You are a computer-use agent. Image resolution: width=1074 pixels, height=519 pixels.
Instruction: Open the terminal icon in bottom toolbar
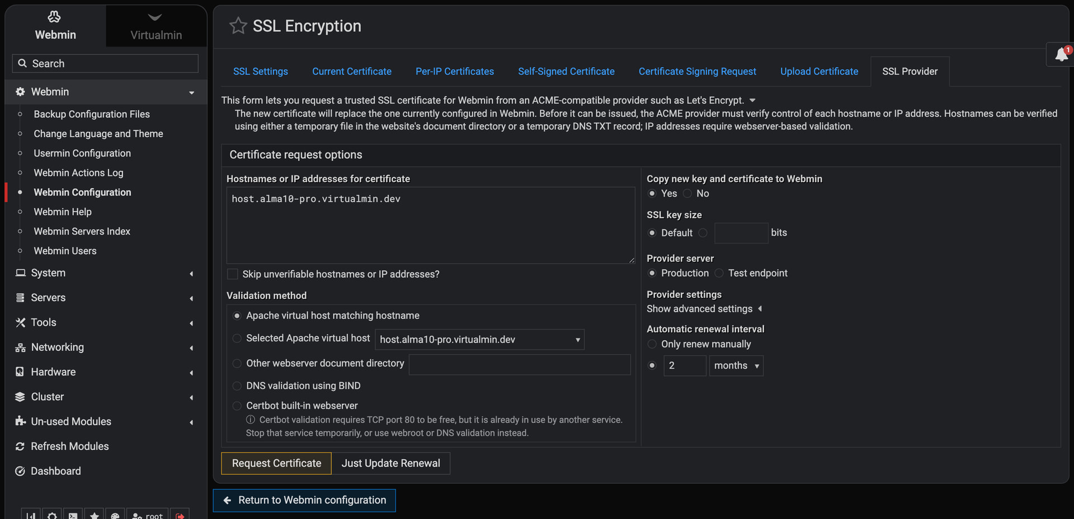(73, 515)
